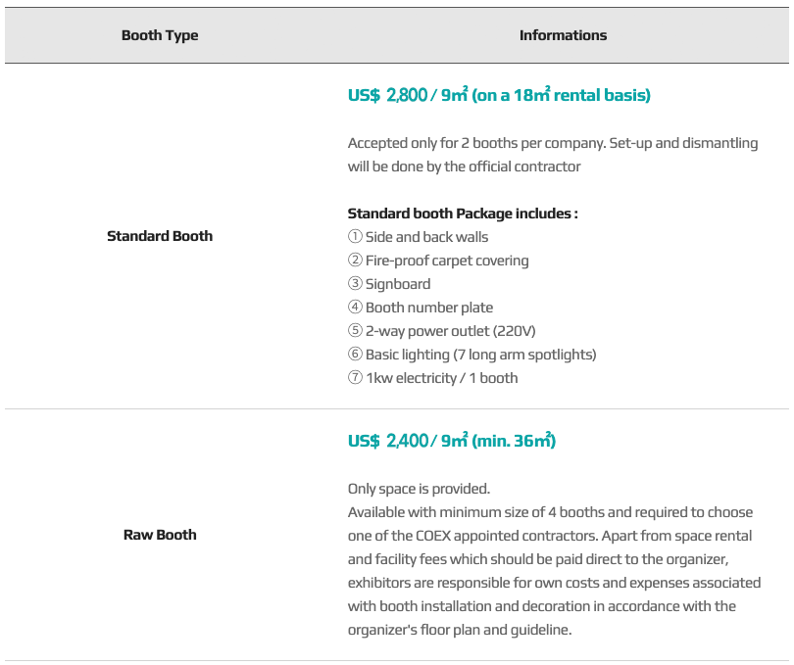Click the circled 7 before "1kw electricity"
The height and width of the screenshot is (665, 794).
[x=355, y=378]
